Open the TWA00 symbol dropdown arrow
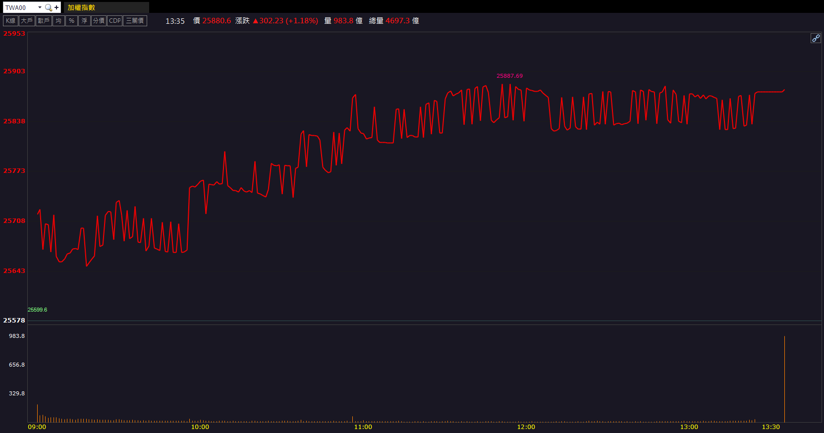This screenshot has width=824, height=433. (40, 7)
